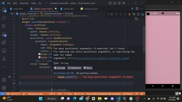Click splash_screen.dart in breadcrumb
Screen dimensions: 182x102
(28, 14)
